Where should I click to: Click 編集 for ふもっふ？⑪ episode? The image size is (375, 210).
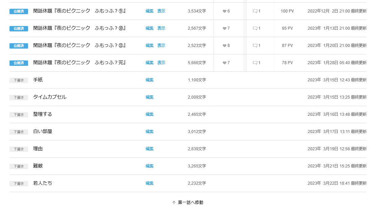(149, 46)
